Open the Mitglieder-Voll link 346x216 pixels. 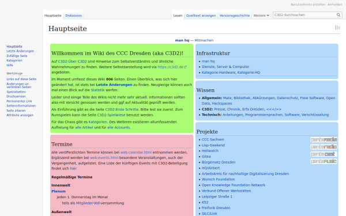(88, 203)
